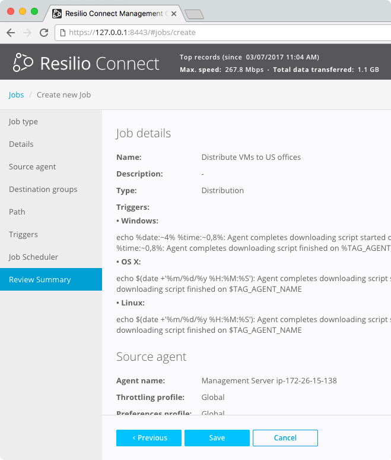Open the Path step
The height and width of the screenshot is (460, 391).
51,212
